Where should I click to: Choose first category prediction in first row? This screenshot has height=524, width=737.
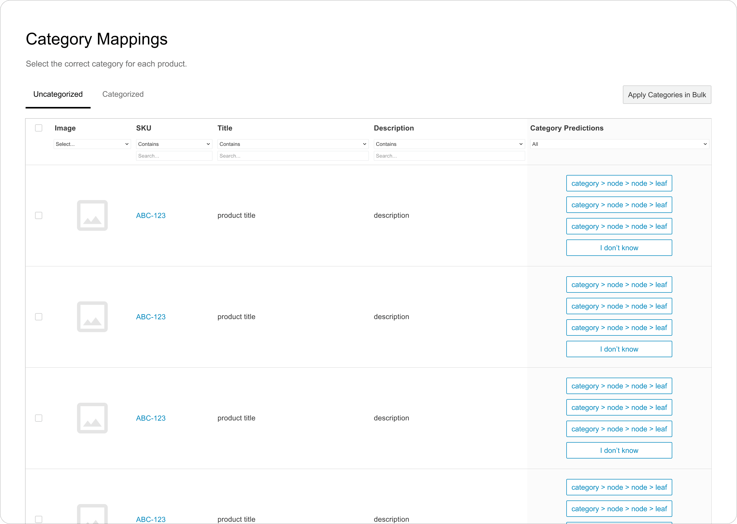coord(619,183)
